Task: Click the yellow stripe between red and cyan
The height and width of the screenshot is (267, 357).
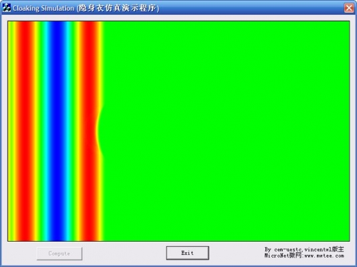Action: click(x=35, y=131)
